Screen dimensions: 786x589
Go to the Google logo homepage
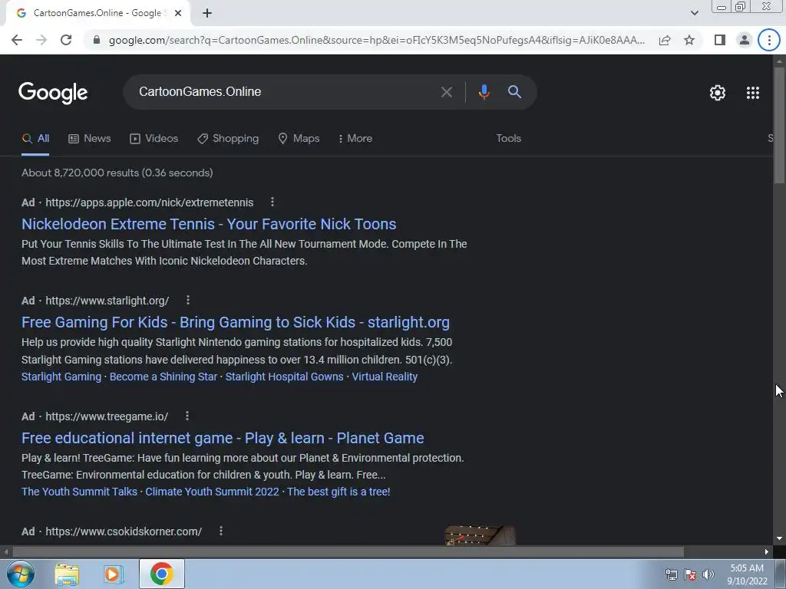[x=53, y=93]
